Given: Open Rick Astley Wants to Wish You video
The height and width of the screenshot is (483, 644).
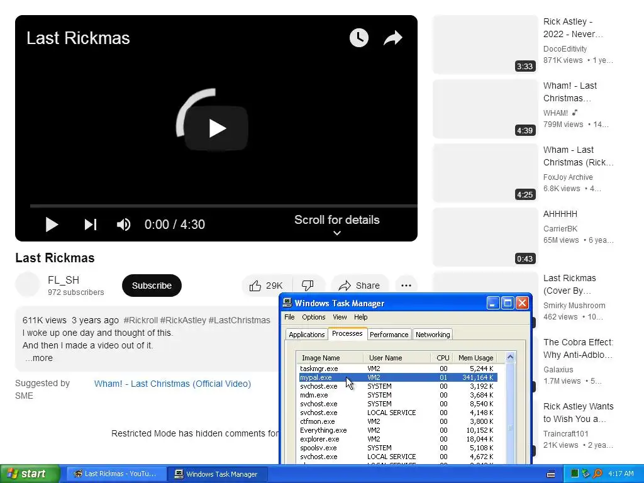Looking at the screenshot, I should tap(579, 413).
